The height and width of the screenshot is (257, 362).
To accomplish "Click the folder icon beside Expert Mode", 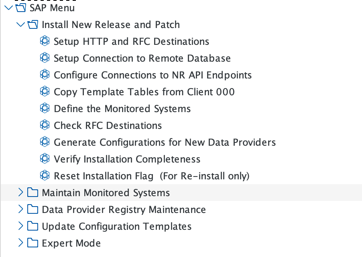I will point(32,243).
